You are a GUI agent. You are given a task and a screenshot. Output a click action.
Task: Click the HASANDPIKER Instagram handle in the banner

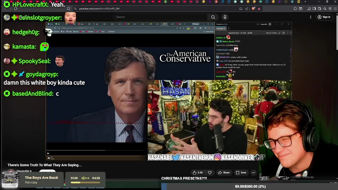click(x=237, y=158)
